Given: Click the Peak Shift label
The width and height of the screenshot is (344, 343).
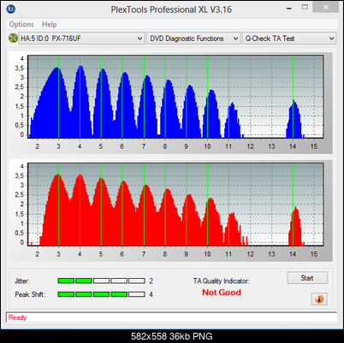Looking at the screenshot, I should (x=30, y=294).
